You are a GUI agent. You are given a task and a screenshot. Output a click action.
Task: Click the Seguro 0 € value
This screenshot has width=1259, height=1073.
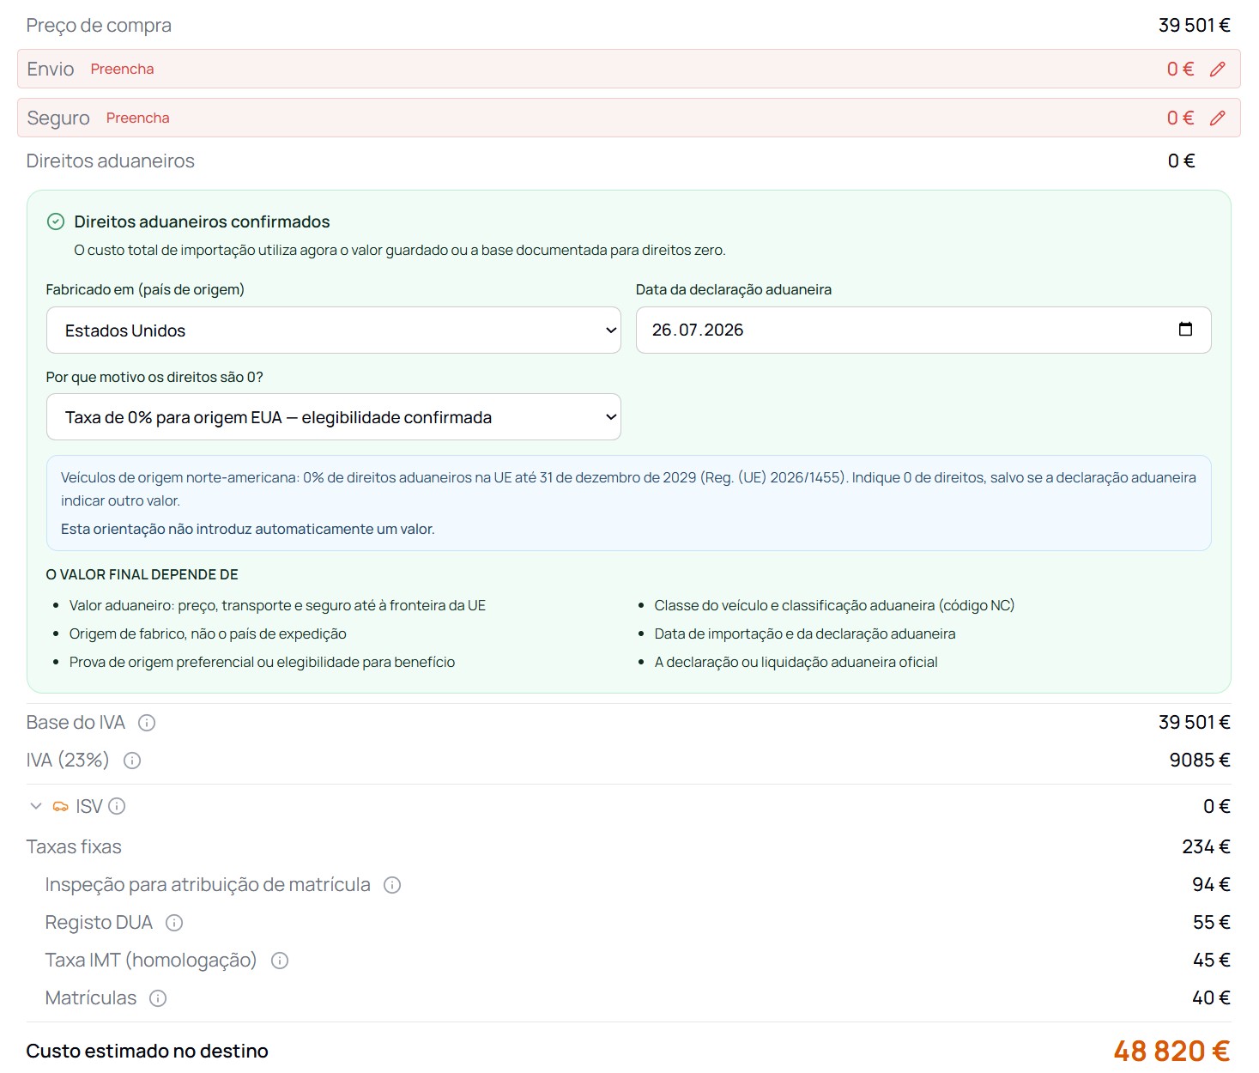tap(1180, 118)
